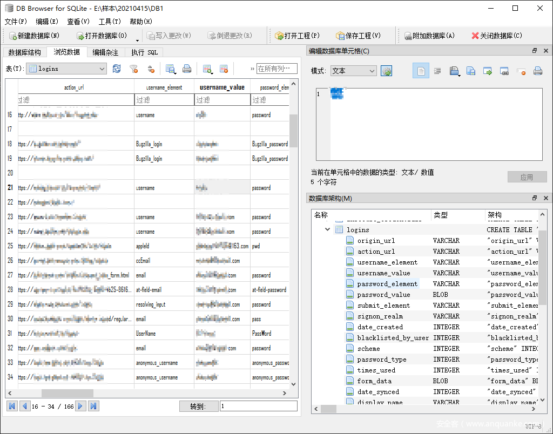The image size is (553, 434).
Task: Switch to the 浏览数据 tab
Action: coord(66,52)
